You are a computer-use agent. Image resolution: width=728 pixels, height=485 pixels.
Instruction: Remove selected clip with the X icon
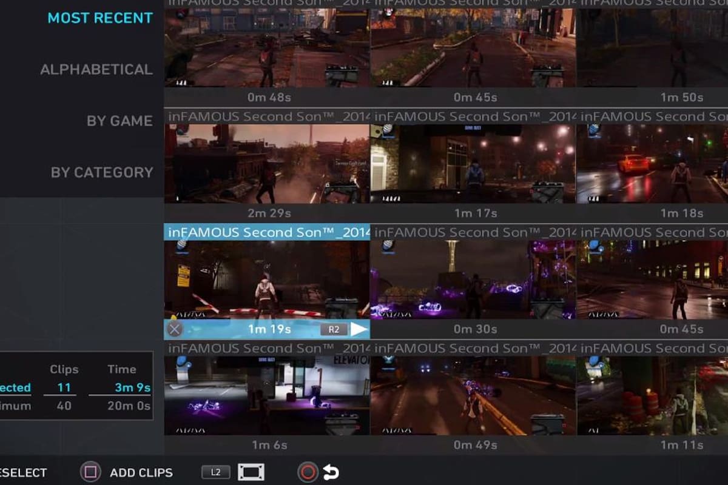click(x=175, y=329)
